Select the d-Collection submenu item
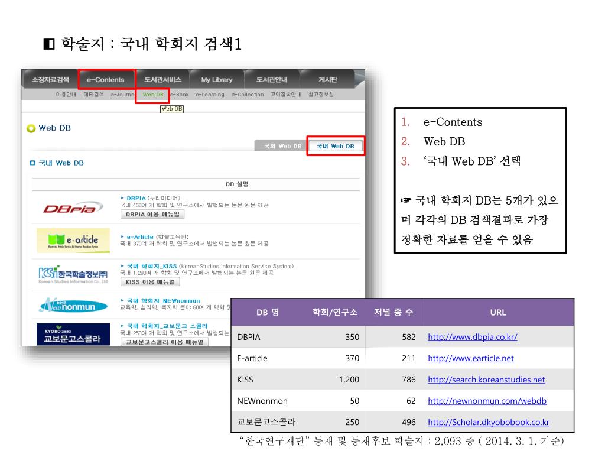Screen dimensions: 605x454 tap(248, 94)
